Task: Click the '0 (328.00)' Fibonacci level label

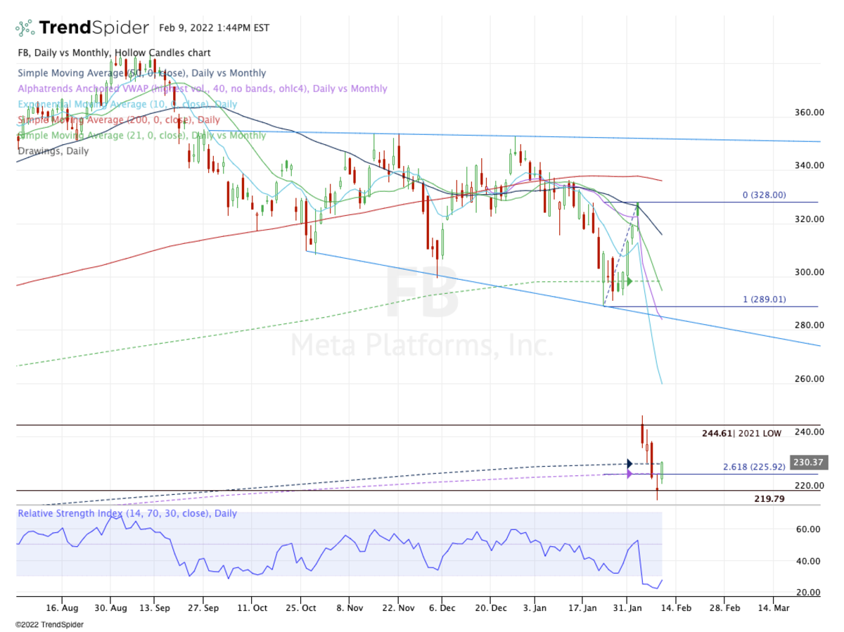Action: (764, 195)
